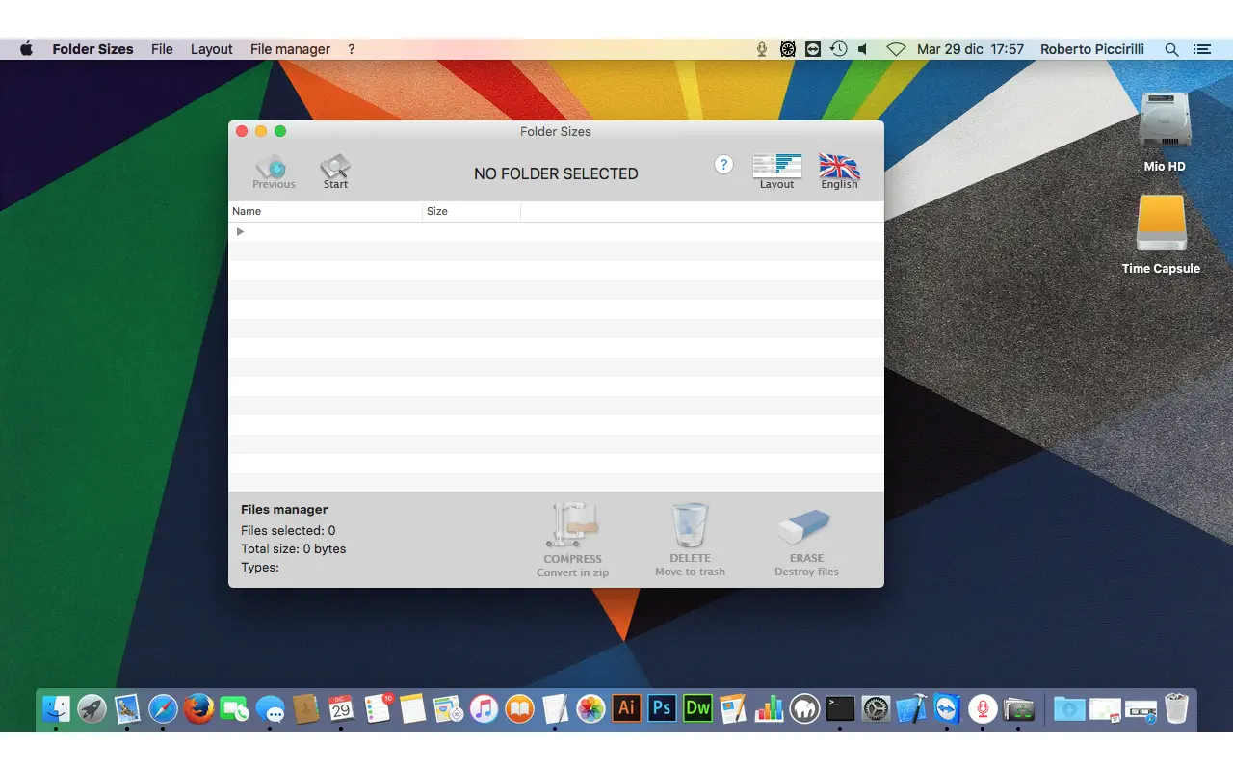
Task: Open the Layout menu in the menu bar
Action: [x=211, y=48]
